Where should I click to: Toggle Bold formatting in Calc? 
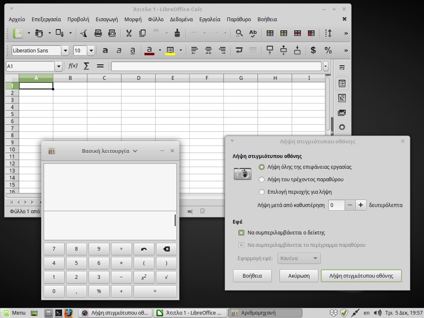[105, 50]
